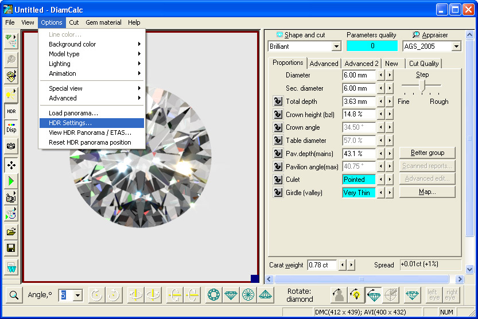Image resolution: width=478 pixels, height=319 pixels.
Task: Click the floppy disk save icon
Action: (11, 248)
